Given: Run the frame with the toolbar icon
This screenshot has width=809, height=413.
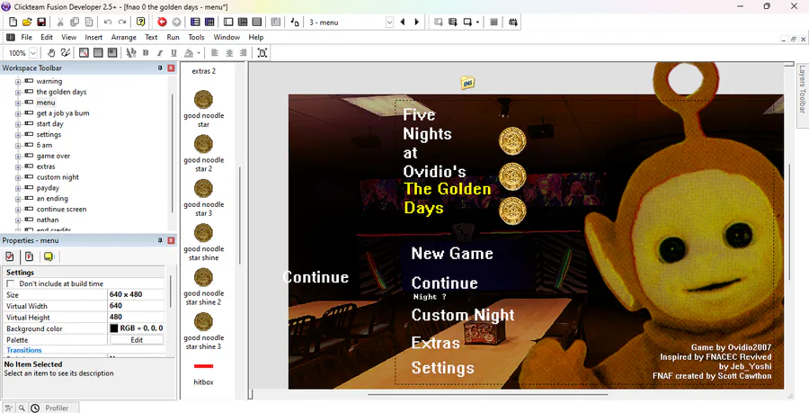Looking at the screenshot, I should (x=467, y=22).
